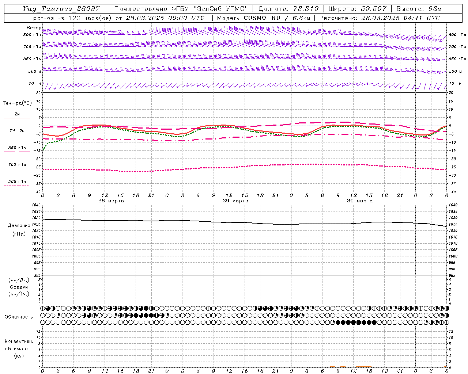Select the 'Предоставлено ФГБУ "ЗапСиб УГМС"' text
This screenshot has height=374, width=468.
pyautogui.click(x=181, y=9)
